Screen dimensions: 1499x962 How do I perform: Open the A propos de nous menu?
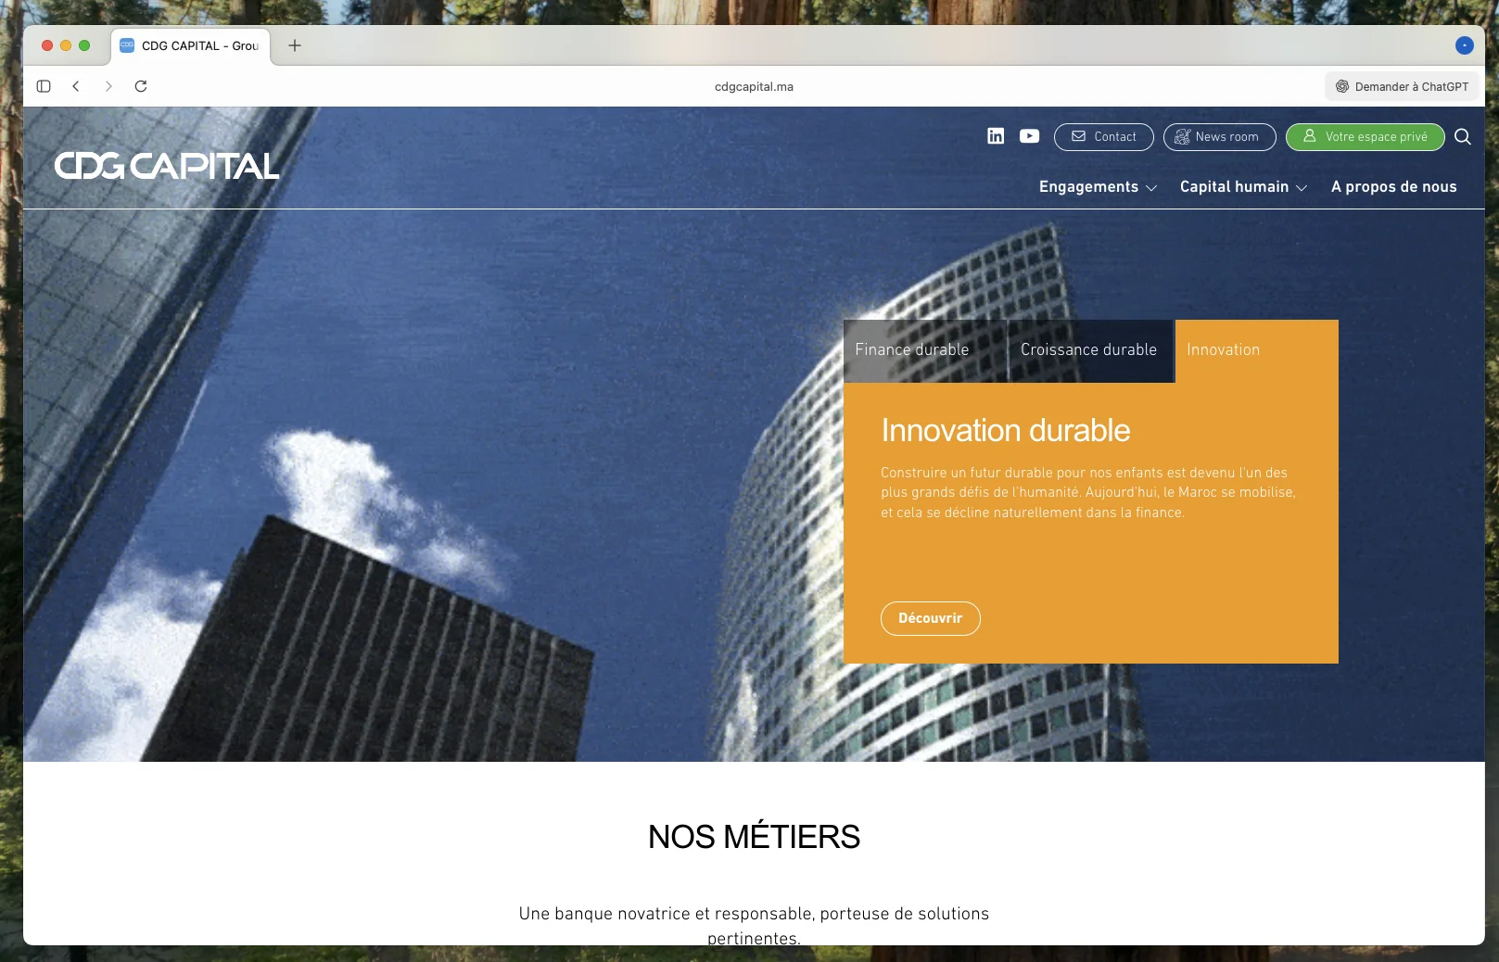click(x=1393, y=187)
